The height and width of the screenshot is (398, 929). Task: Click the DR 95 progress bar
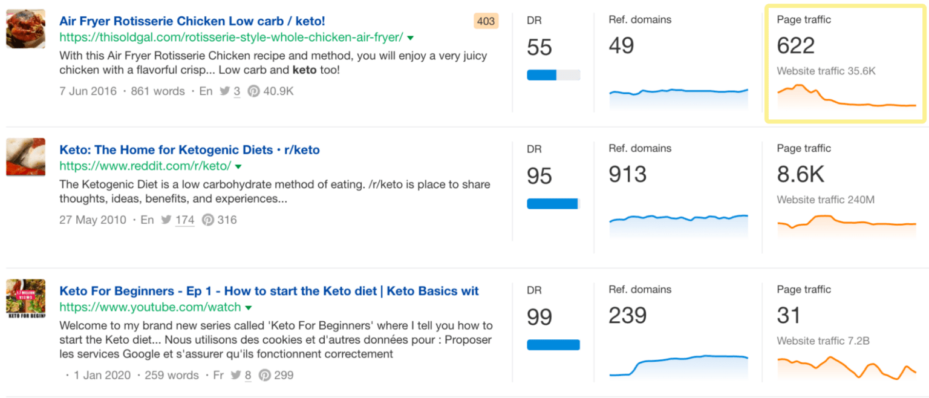tap(552, 204)
